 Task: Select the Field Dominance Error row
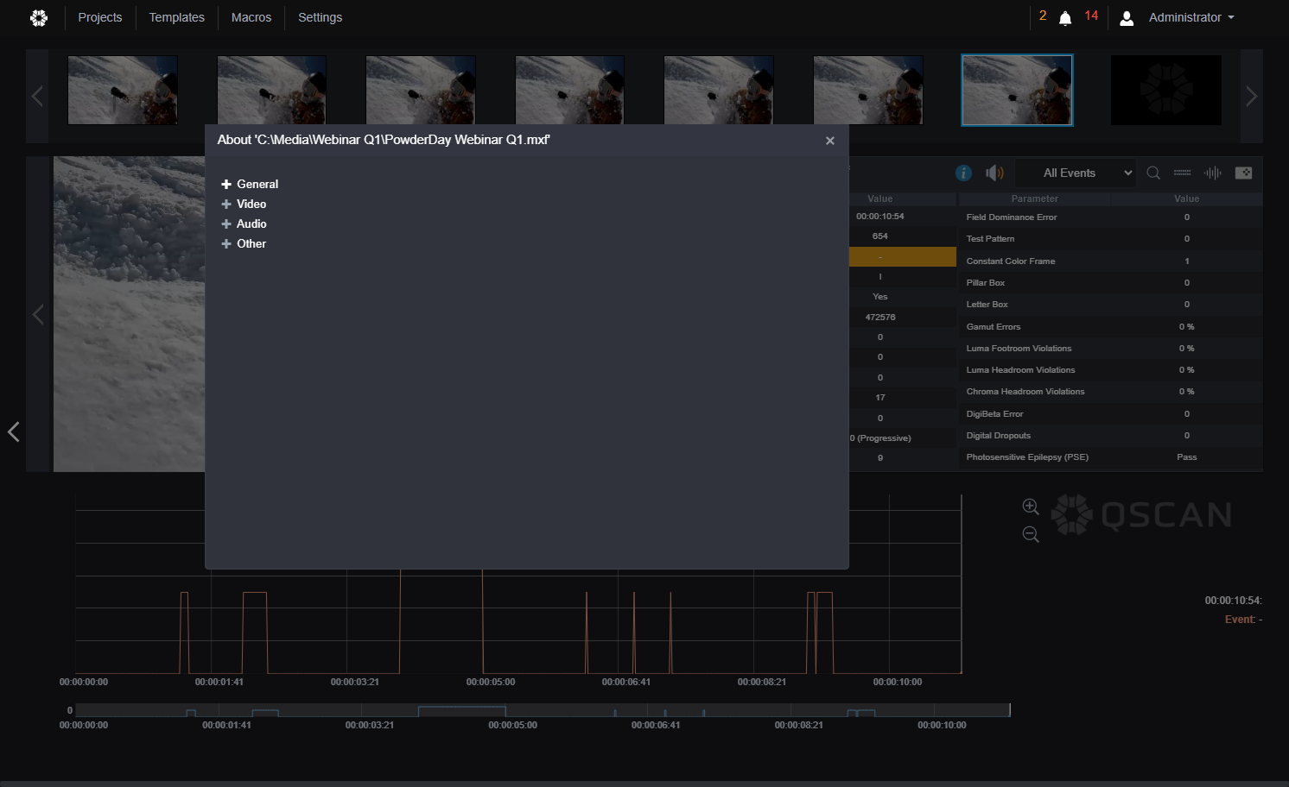pyautogui.click(x=1110, y=217)
